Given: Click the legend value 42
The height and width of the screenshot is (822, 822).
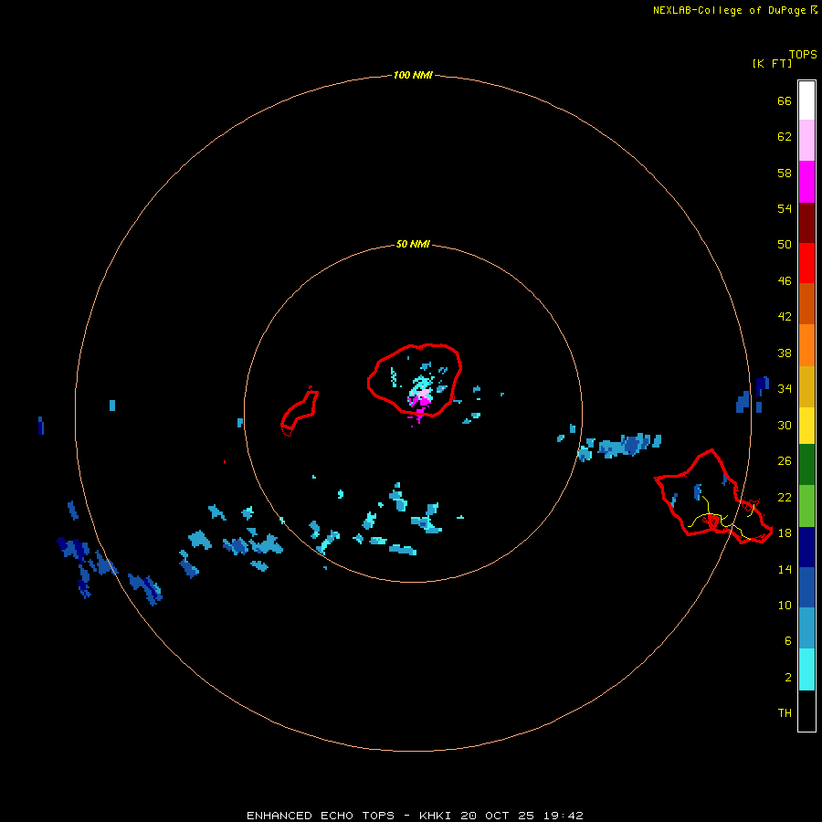Looking at the screenshot, I should (785, 316).
